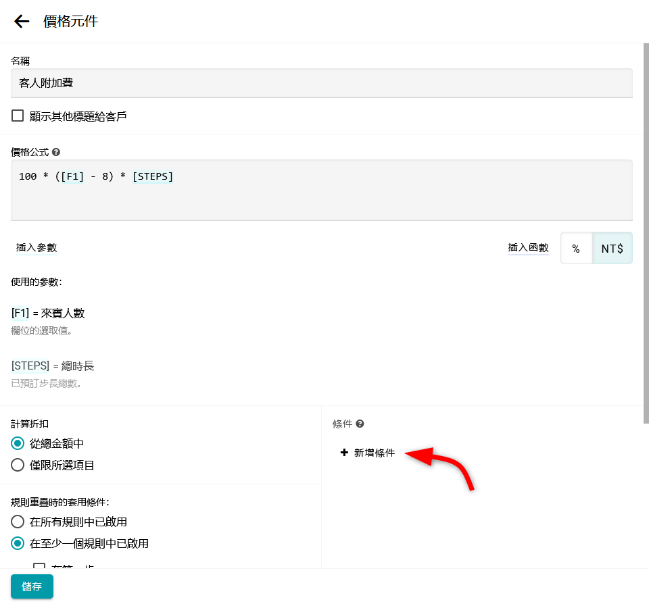Switch the formula unit to NT$

612,249
